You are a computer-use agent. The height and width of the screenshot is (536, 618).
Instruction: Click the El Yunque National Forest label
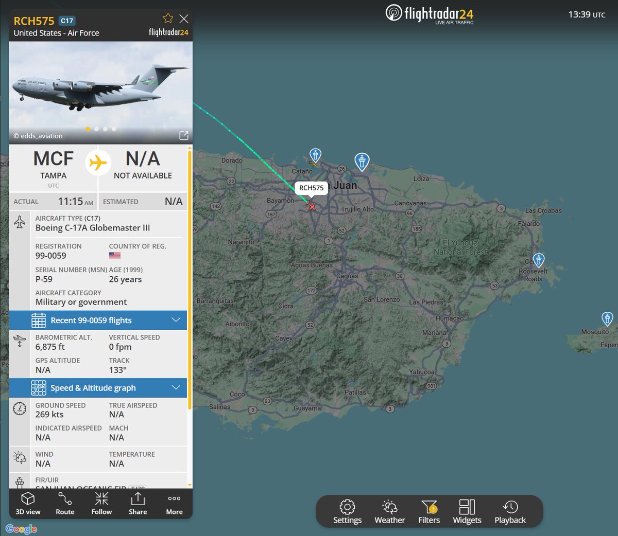pyautogui.click(x=460, y=247)
